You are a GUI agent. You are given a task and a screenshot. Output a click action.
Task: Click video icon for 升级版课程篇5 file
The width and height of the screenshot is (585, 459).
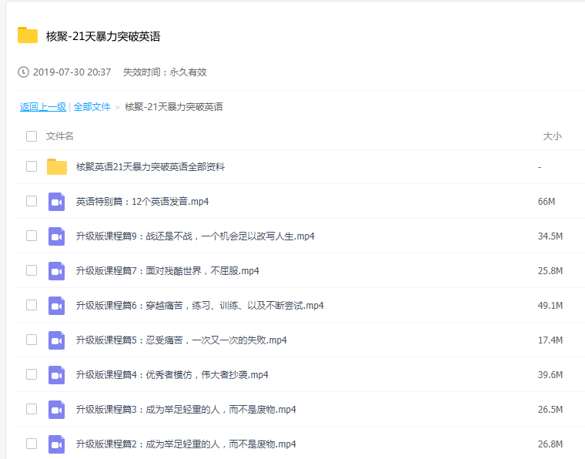(57, 340)
